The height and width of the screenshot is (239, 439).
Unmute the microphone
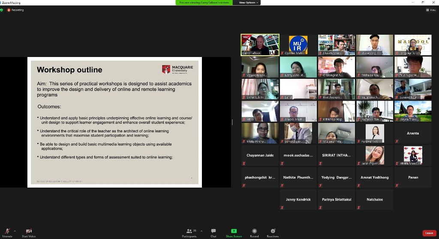coord(7,232)
